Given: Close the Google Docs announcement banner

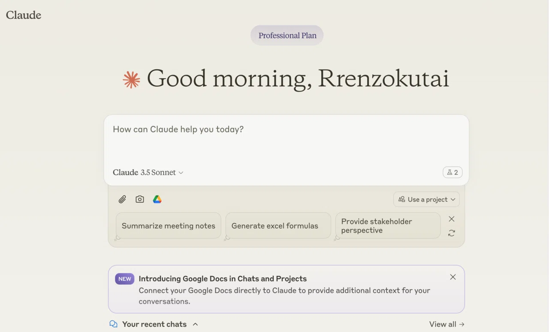Looking at the screenshot, I should pos(453,277).
